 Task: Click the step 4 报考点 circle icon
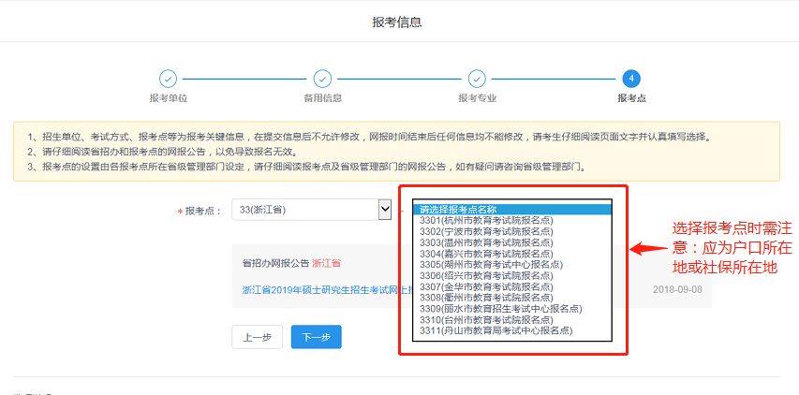coord(631,79)
